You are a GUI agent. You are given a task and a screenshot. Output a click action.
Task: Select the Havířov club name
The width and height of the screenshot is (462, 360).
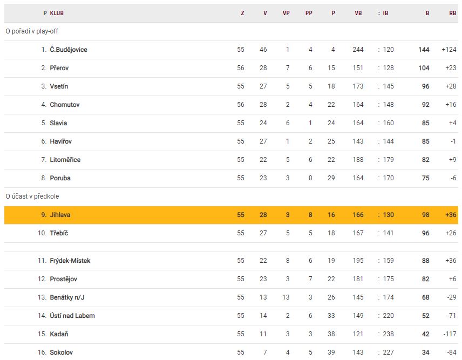point(61,141)
